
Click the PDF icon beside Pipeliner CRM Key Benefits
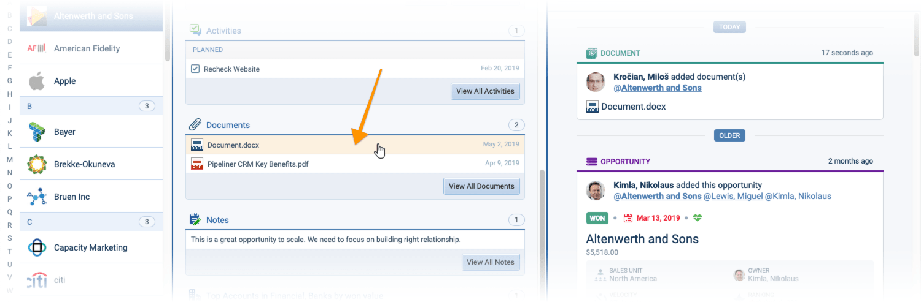click(x=197, y=164)
